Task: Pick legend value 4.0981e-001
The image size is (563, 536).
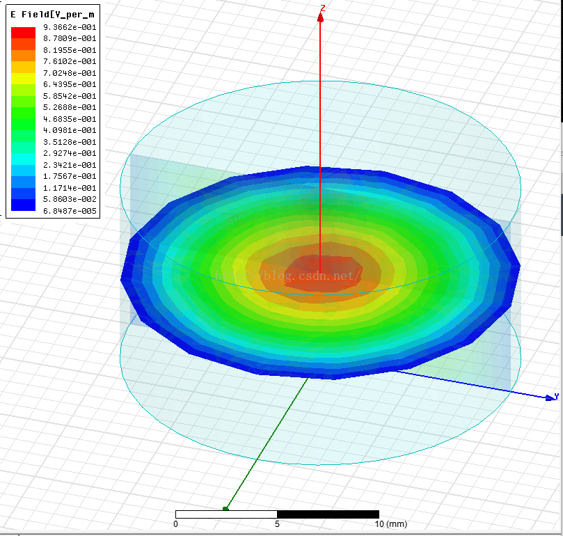Action: pyautogui.click(x=70, y=130)
